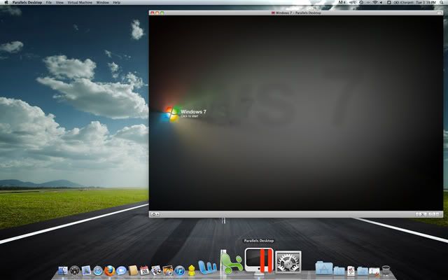Expand the gear dropdown in VM status bar

155,214
